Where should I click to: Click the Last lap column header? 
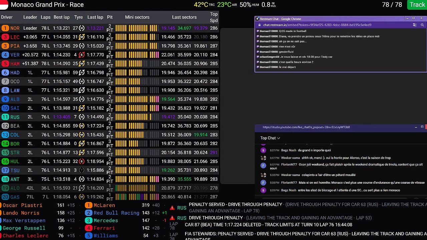(x=95, y=17)
